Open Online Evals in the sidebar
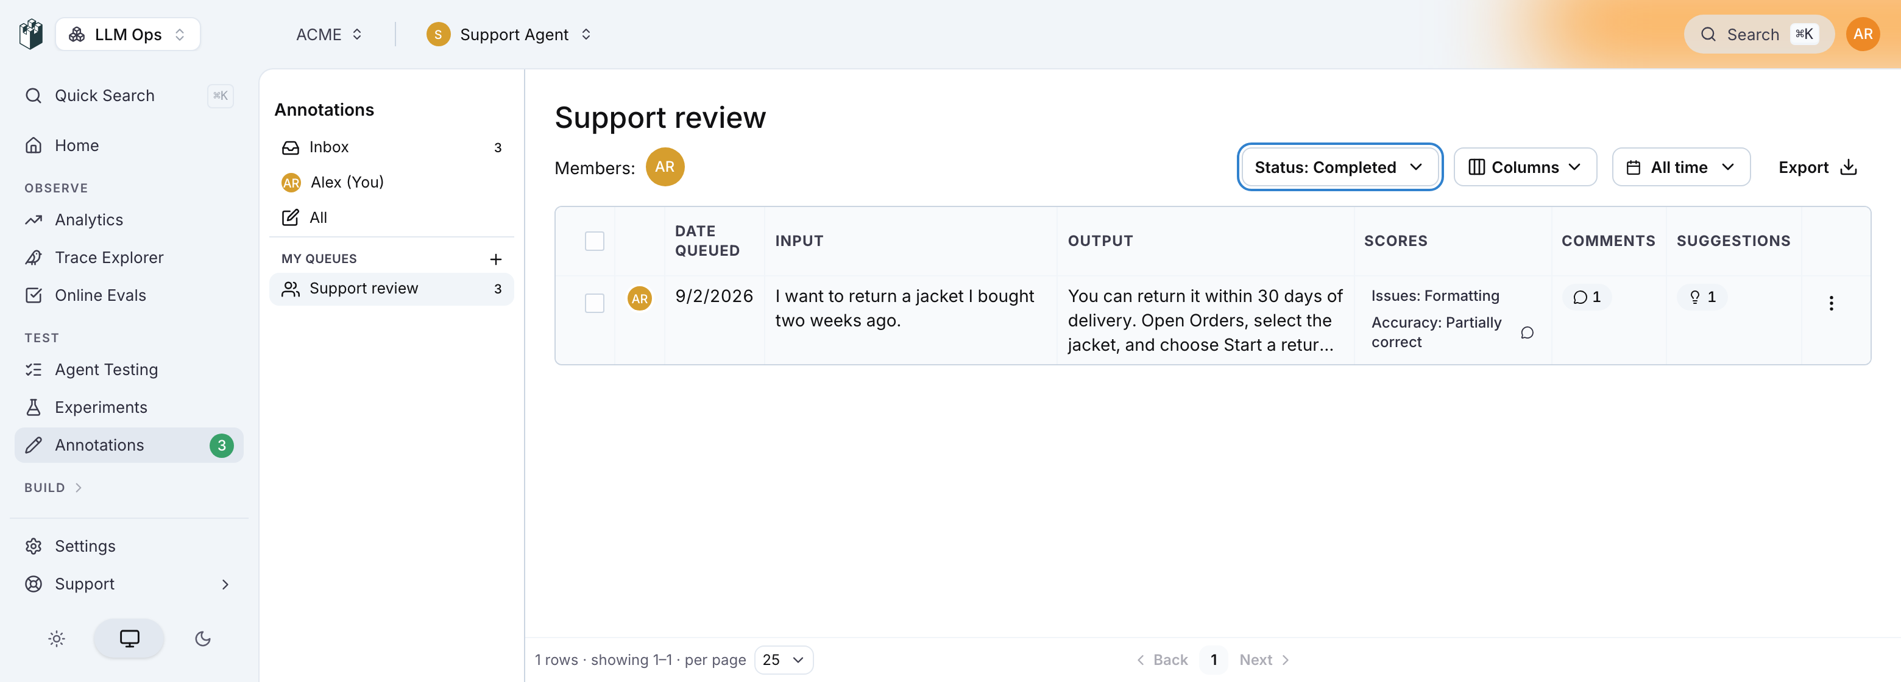This screenshot has width=1901, height=682. click(x=129, y=295)
